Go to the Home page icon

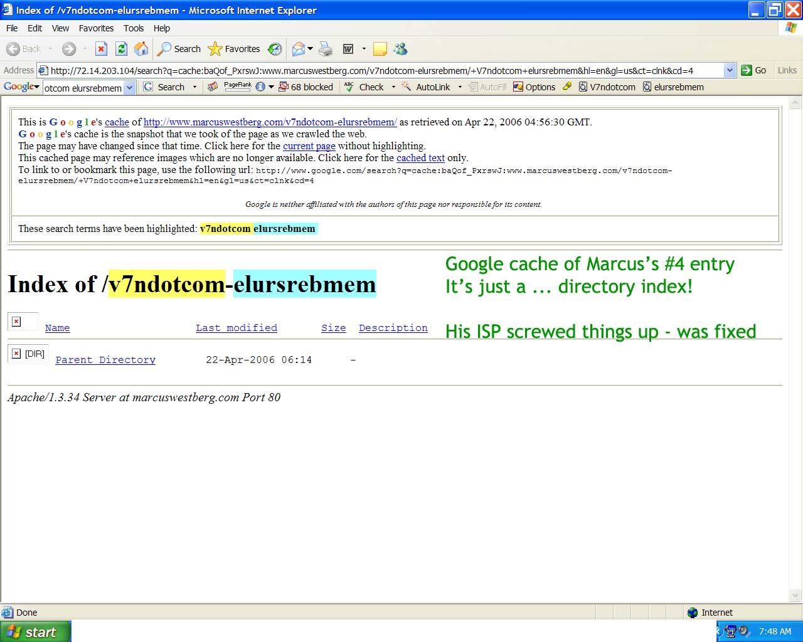pyautogui.click(x=142, y=49)
